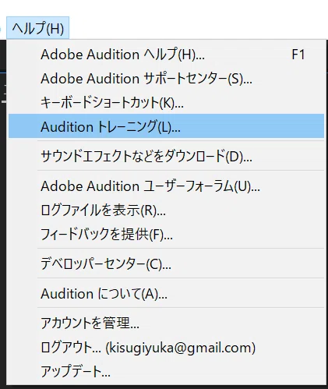Choose ログアウト... (kisugiyuka@gmail.com)
The width and height of the screenshot is (328, 389).
pos(166,347)
